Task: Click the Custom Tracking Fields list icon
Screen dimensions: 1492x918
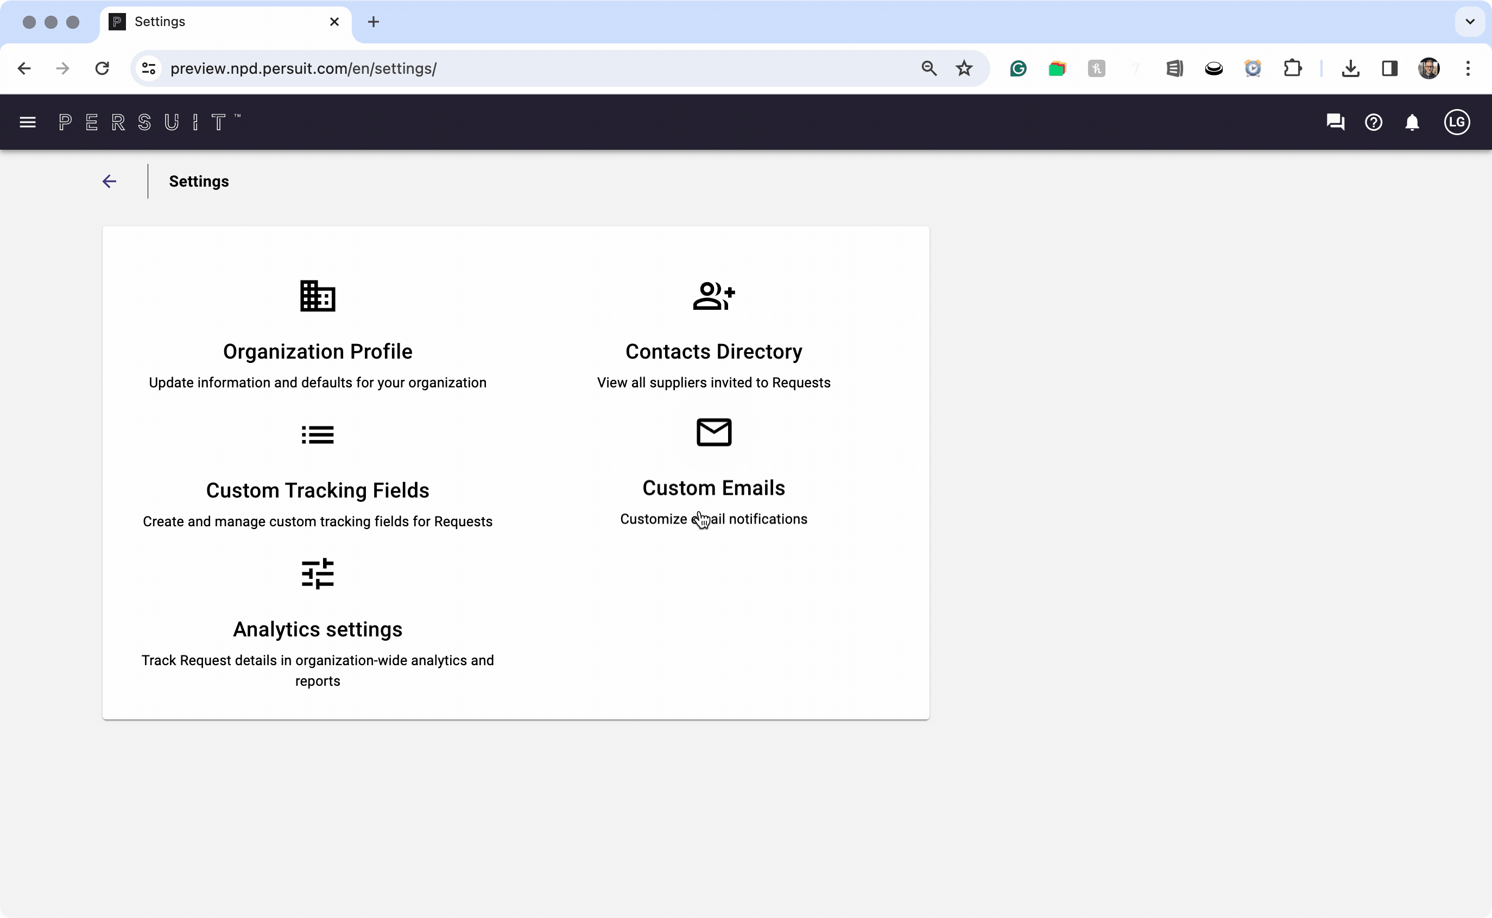Action: (x=318, y=434)
